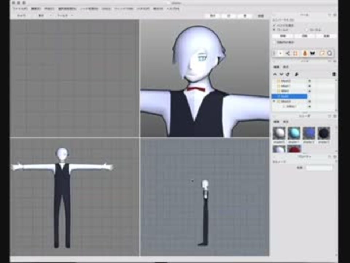Select the right-hand radio button option
Viewport: 350px width, 263px height.
tap(307, 30)
